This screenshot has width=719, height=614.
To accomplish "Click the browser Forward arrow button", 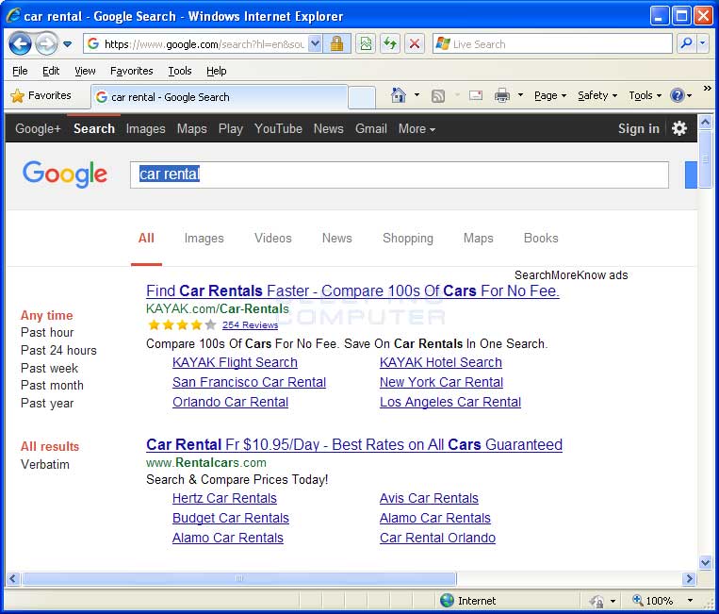I will coord(46,44).
